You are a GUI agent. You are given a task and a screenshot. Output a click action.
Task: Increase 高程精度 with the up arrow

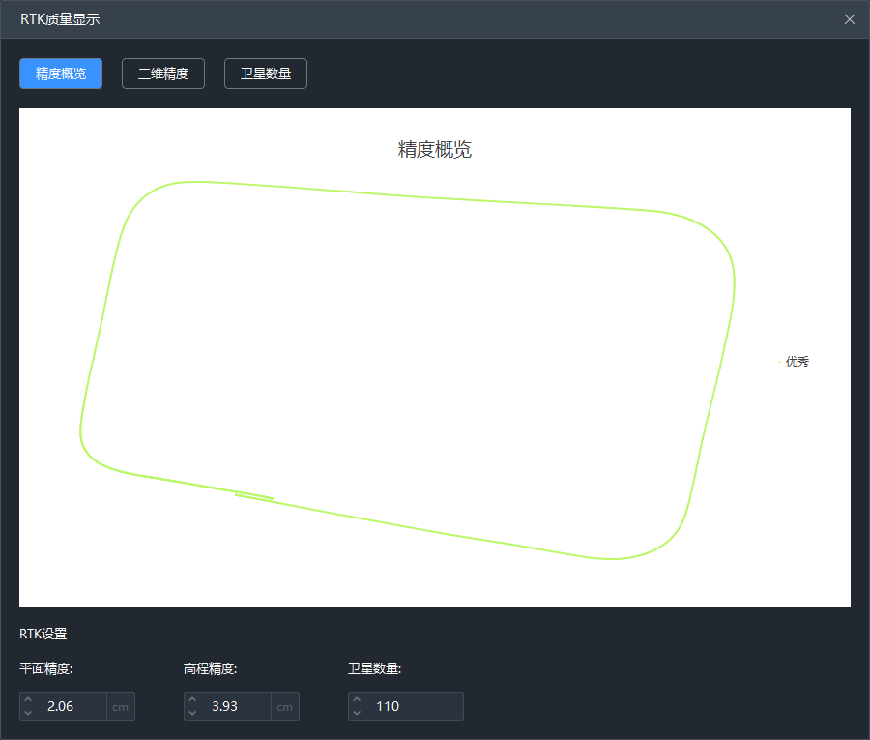[192, 700]
